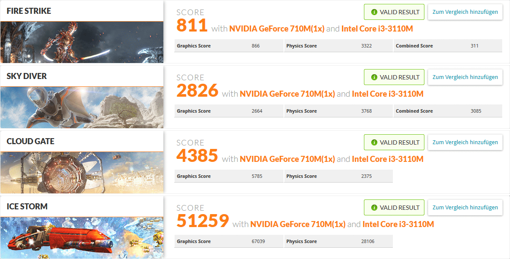Click NVIDIA GeForce 710M link in Cloud Gate

287,159
